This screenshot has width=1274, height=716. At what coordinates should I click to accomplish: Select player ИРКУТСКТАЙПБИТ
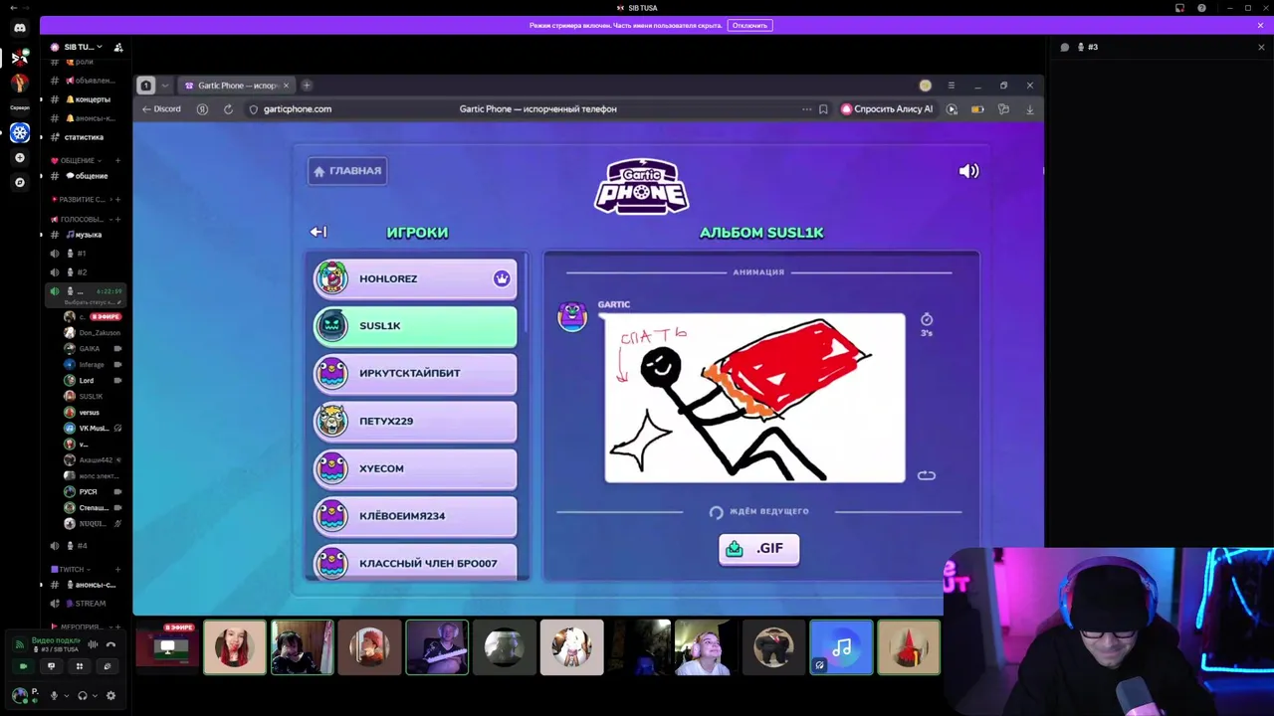coord(415,373)
